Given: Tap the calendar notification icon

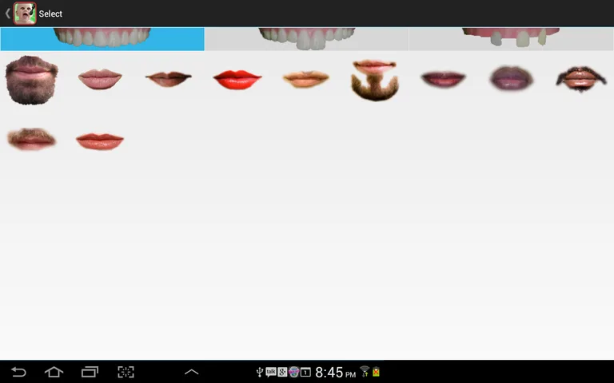Looking at the screenshot, I should 305,372.
